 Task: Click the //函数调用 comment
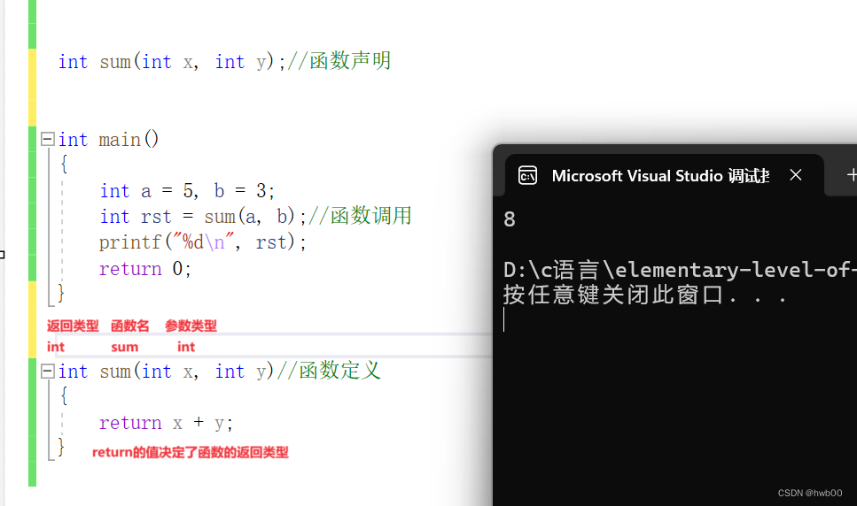[x=360, y=216]
